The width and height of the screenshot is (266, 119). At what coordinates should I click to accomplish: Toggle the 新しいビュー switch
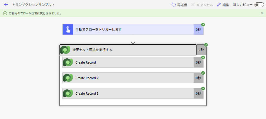tap(259, 5)
